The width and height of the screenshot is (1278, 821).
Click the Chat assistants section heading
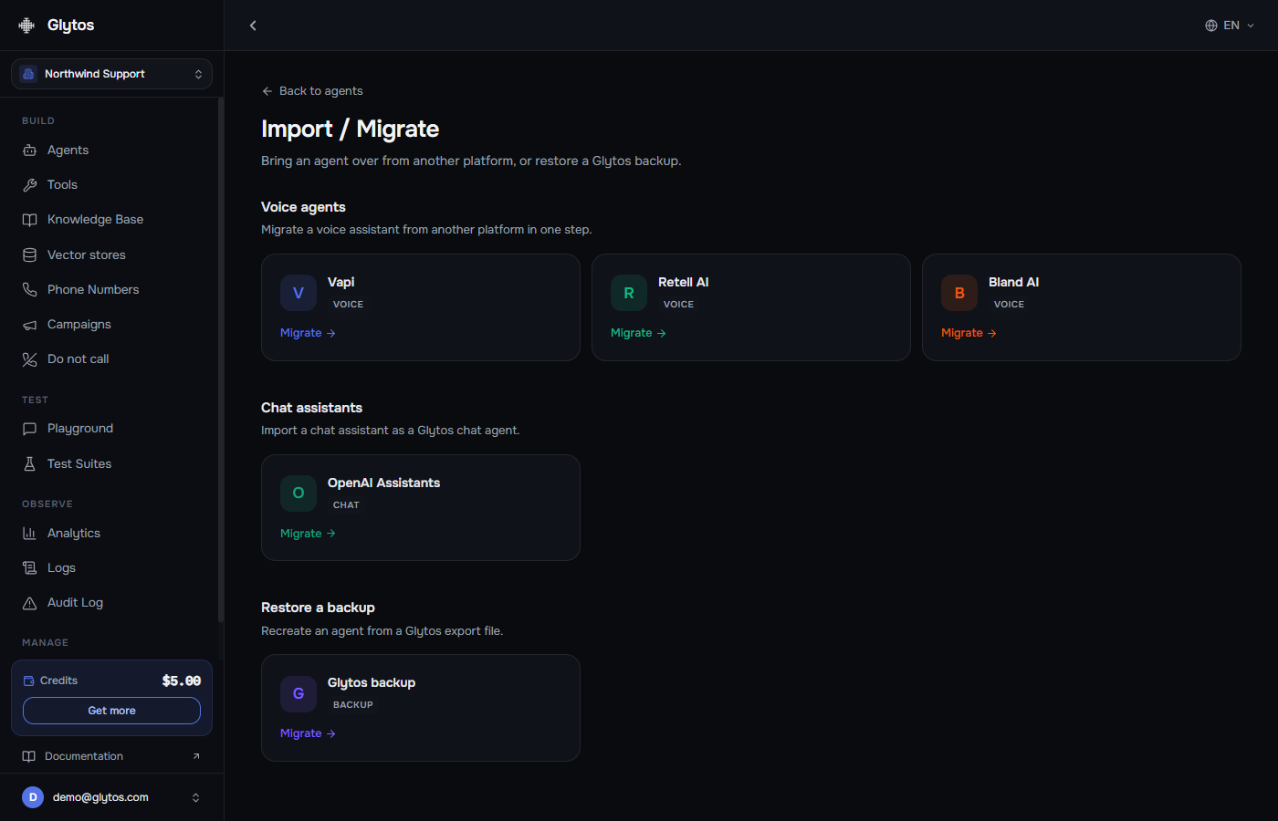click(x=311, y=408)
